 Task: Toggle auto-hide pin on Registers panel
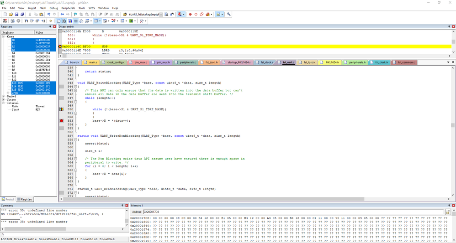(50, 26)
